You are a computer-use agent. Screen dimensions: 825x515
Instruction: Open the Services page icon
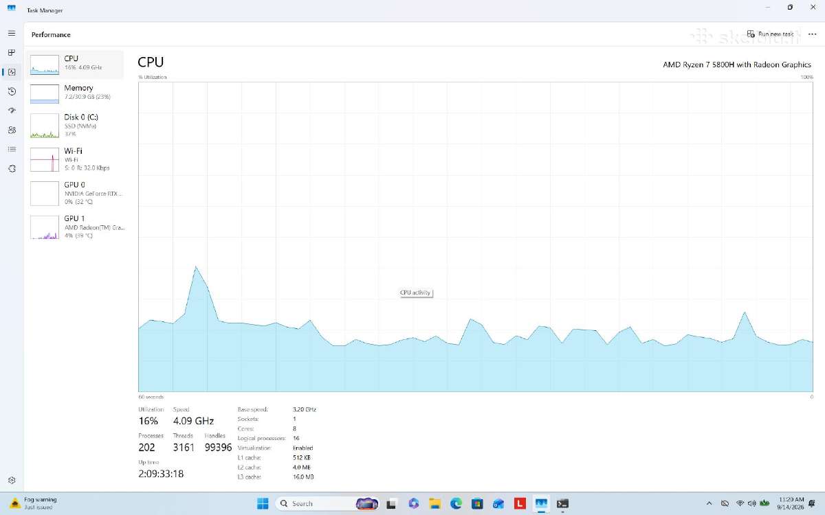12,168
